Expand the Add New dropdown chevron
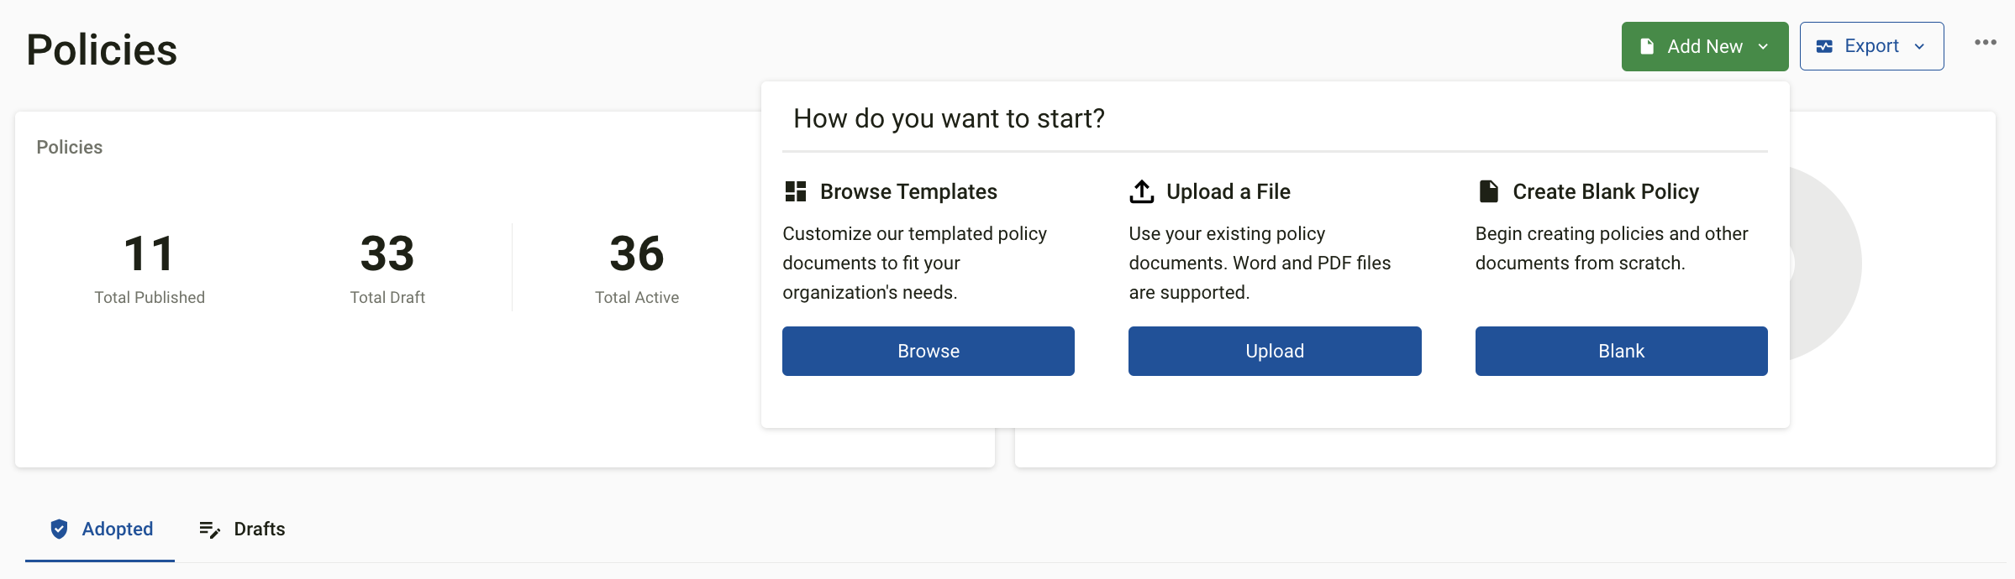Image resolution: width=2015 pixels, height=579 pixels. pyautogui.click(x=1763, y=46)
